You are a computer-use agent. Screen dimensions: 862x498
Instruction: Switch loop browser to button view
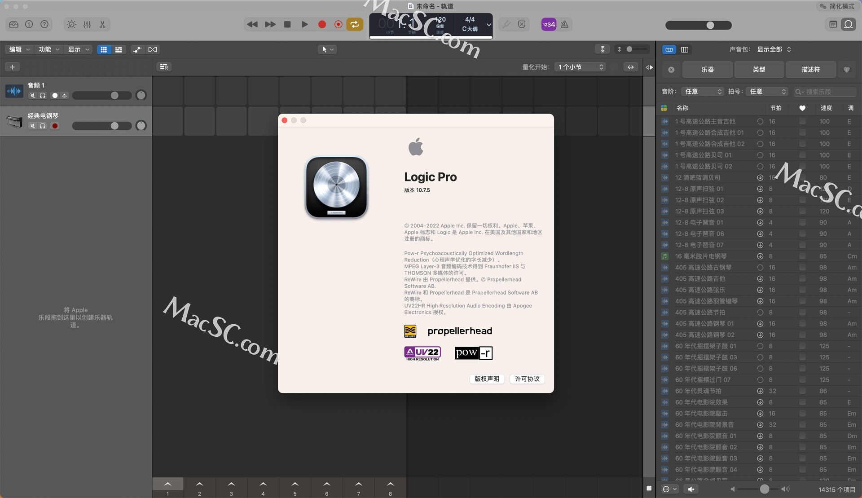point(669,49)
